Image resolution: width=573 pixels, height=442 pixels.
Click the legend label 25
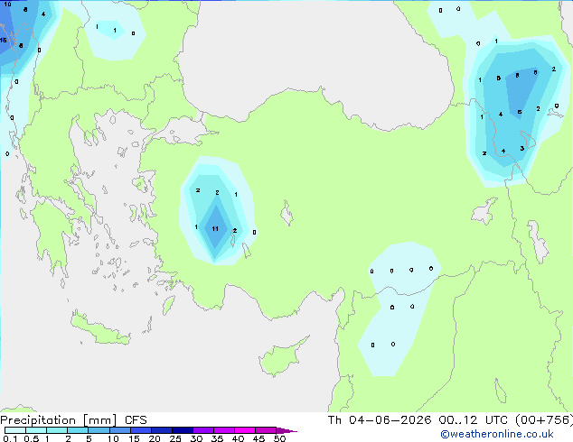pyautogui.click(x=175, y=438)
